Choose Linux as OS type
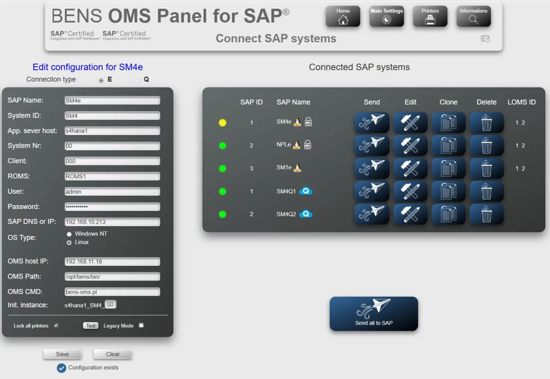The image size is (550, 379). (x=69, y=243)
